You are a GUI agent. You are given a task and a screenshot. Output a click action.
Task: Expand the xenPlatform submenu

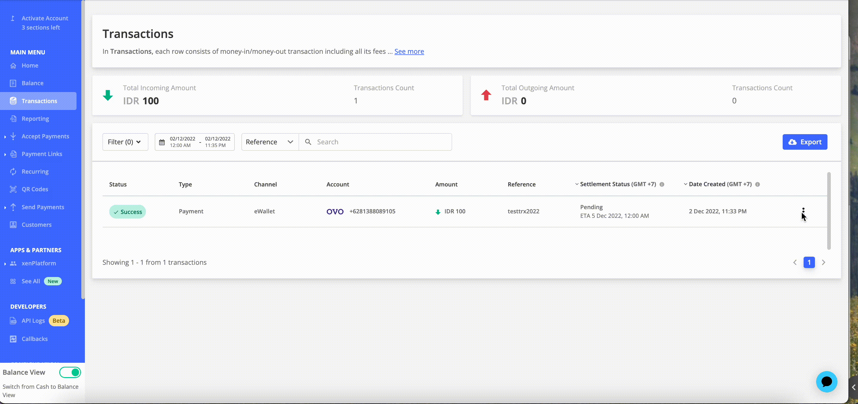coord(39,263)
